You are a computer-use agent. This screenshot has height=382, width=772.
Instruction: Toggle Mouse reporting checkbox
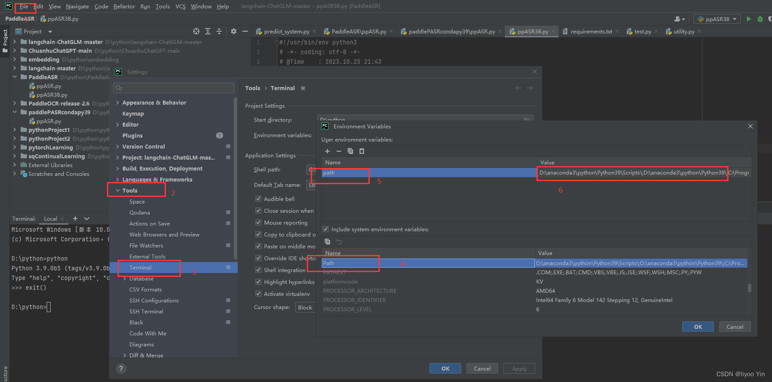coord(258,222)
